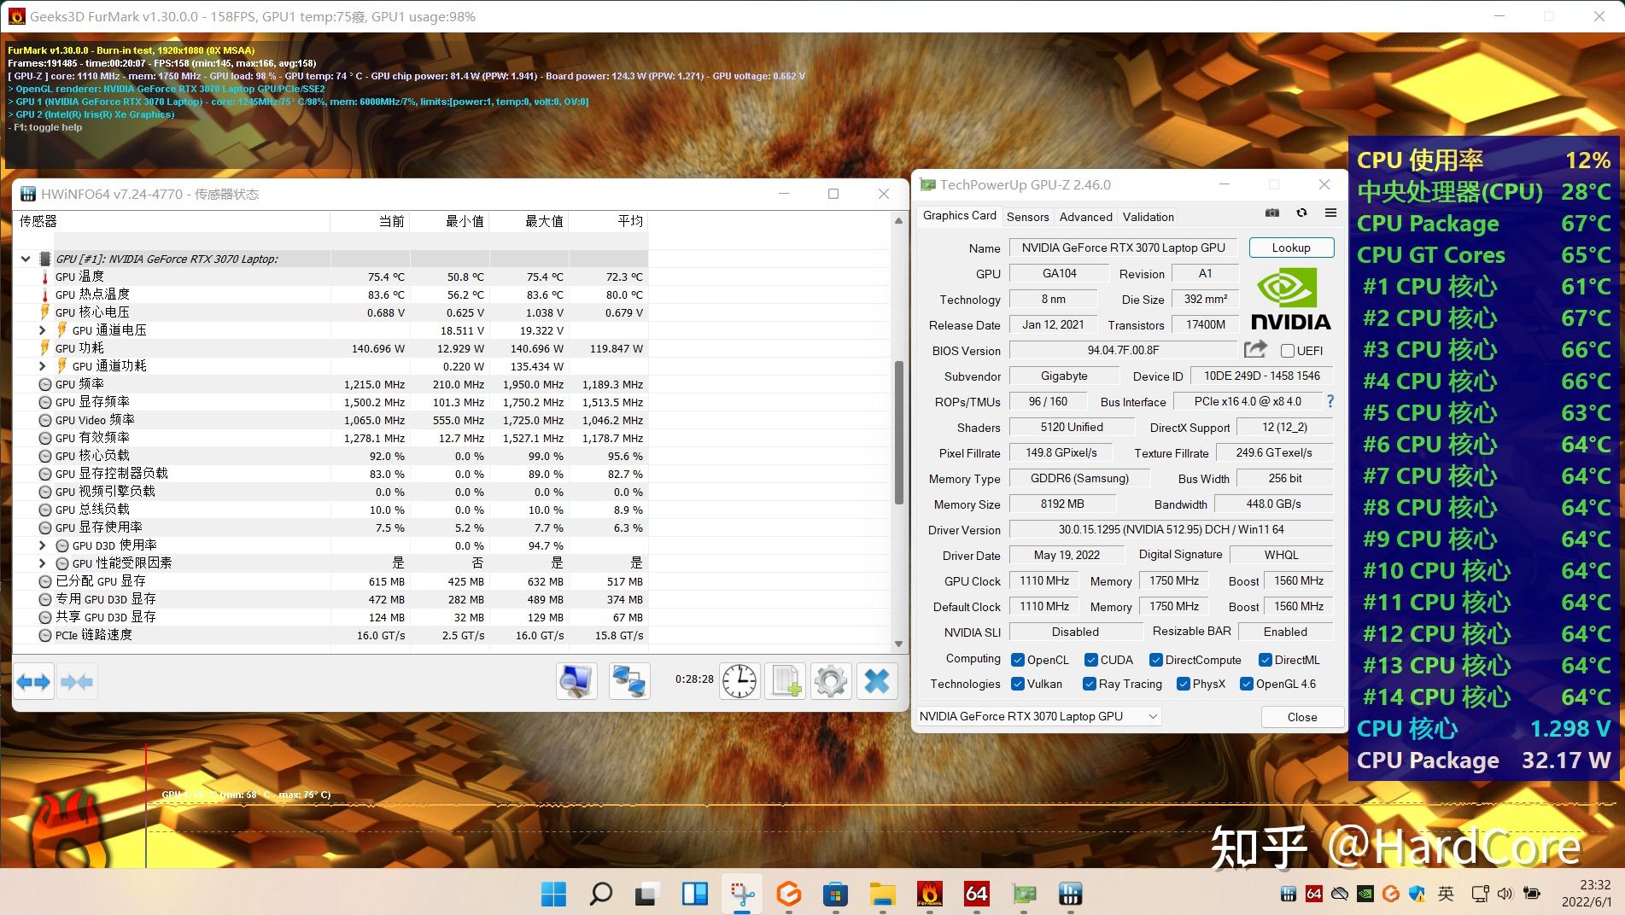
Task: Switch to FurMark via taskbar icon
Action: [929, 894]
